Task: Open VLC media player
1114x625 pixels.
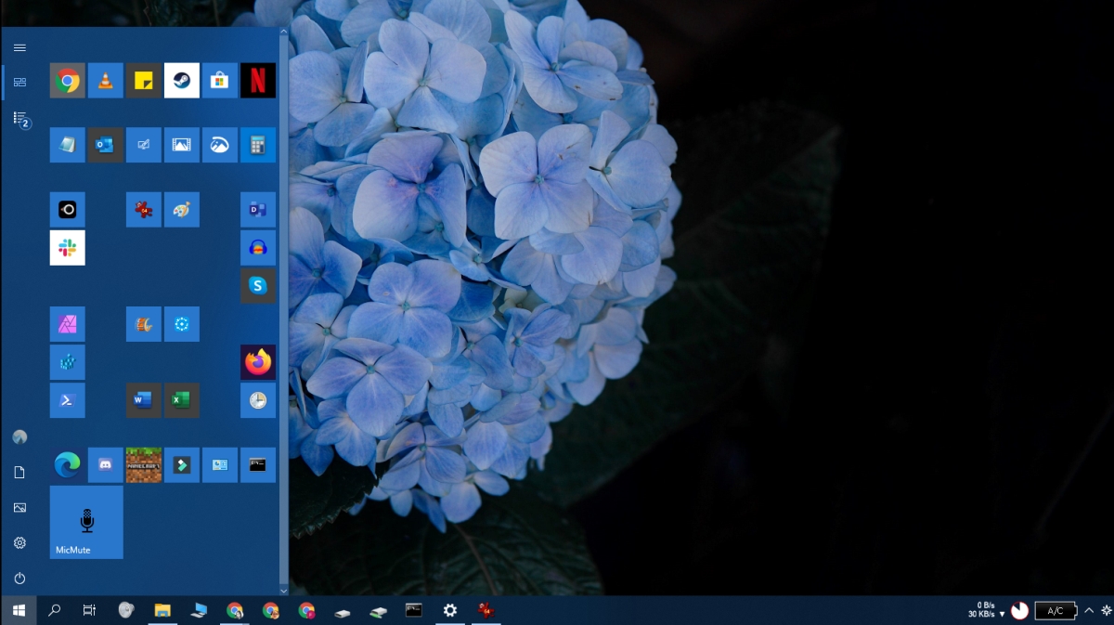Action: 105,80
